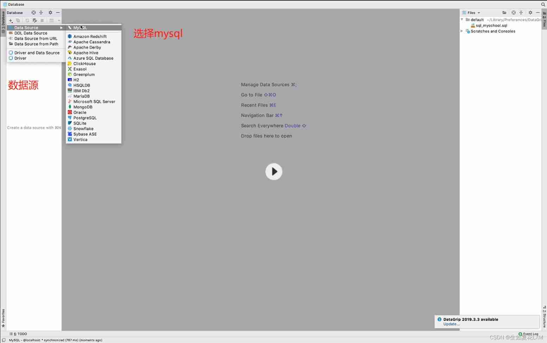
Task: Select HSQLDB data source
Action: point(94,85)
